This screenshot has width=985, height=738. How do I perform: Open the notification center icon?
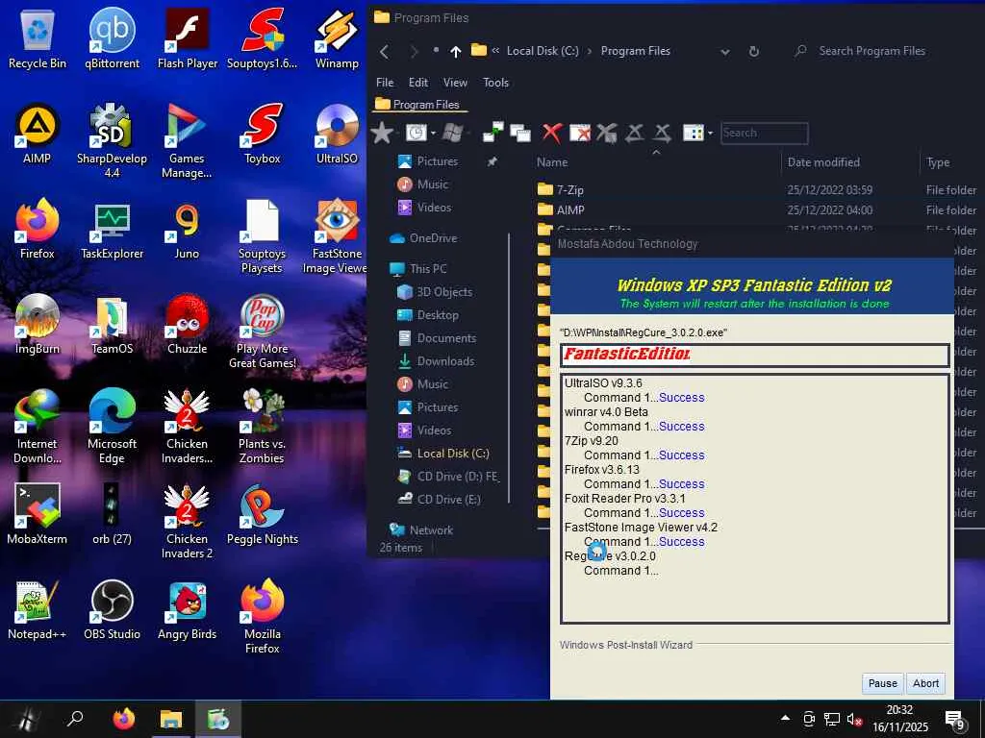point(955,720)
